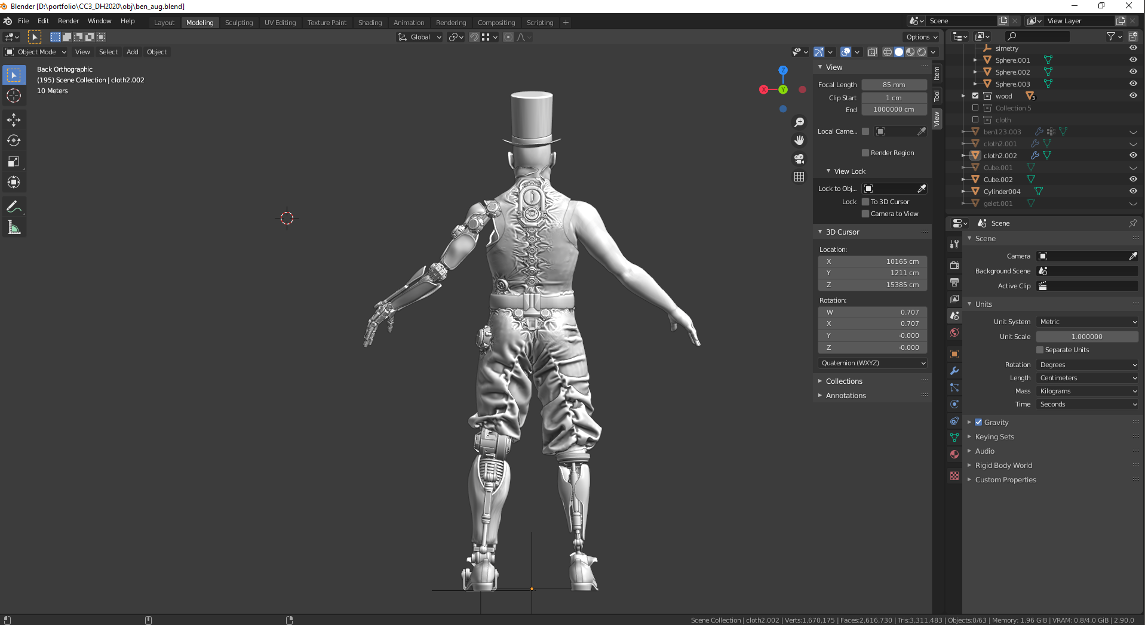Open the Texture properties tab
The height and width of the screenshot is (625, 1145).
[x=954, y=476]
